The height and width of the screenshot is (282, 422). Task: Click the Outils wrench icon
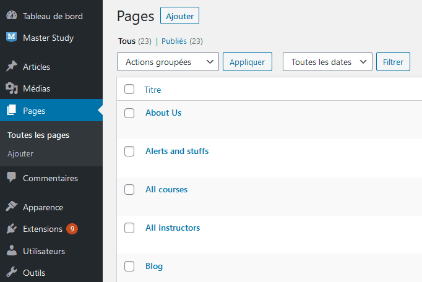point(12,272)
